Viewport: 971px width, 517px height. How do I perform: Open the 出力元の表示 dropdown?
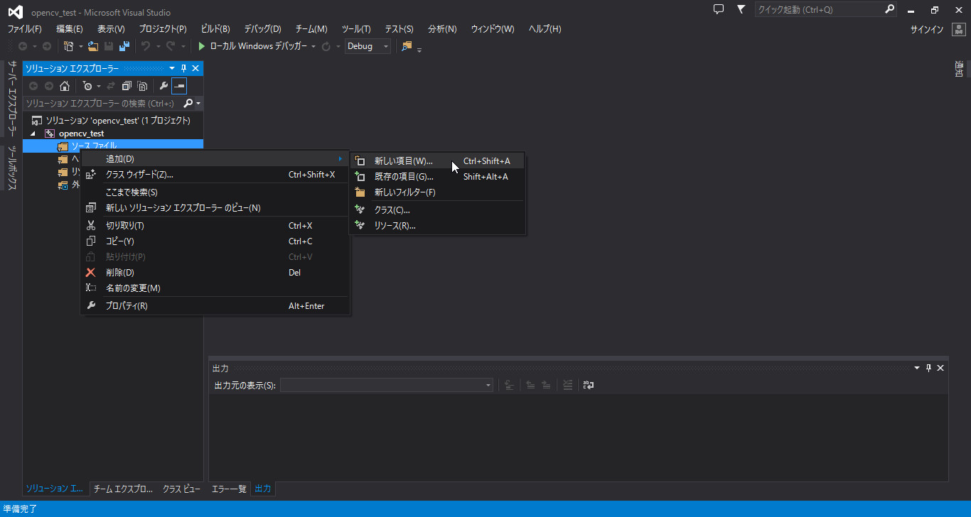(488, 385)
